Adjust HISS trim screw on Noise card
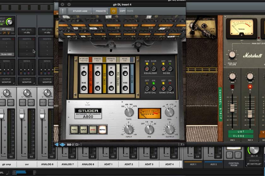 click(x=125, y=88)
